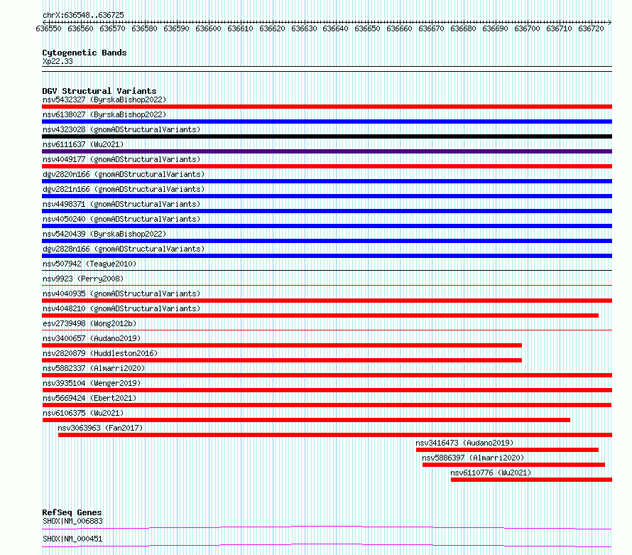The width and height of the screenshot is (632, 555).
Task: Click the Cytogenetic Bands track heading
Action: pyautogui.click(x=85, y=53)
